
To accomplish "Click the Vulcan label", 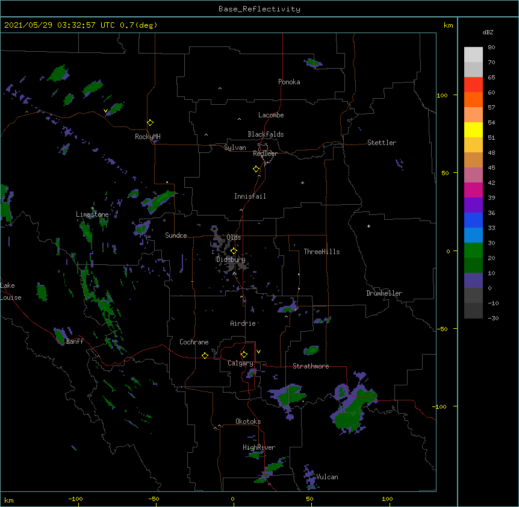I will 327,477.
